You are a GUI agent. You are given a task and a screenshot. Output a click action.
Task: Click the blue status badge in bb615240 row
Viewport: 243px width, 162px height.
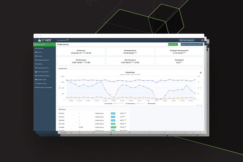(113, 124)
